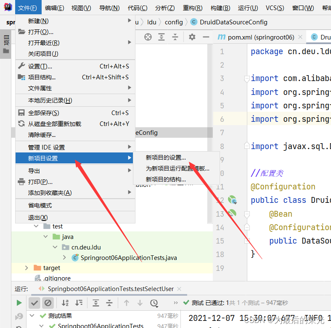Click DruidDataSourceConfig in breadcrumb

click(x=233, y=22)
